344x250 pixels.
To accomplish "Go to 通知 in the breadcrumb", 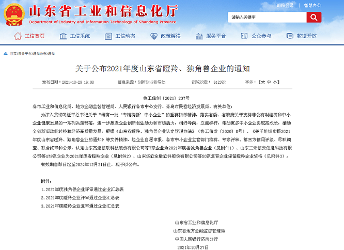I will 51,54.
